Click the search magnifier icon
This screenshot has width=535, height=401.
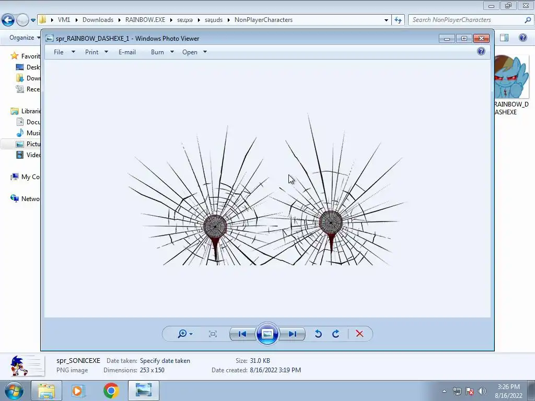click(528, 20)
